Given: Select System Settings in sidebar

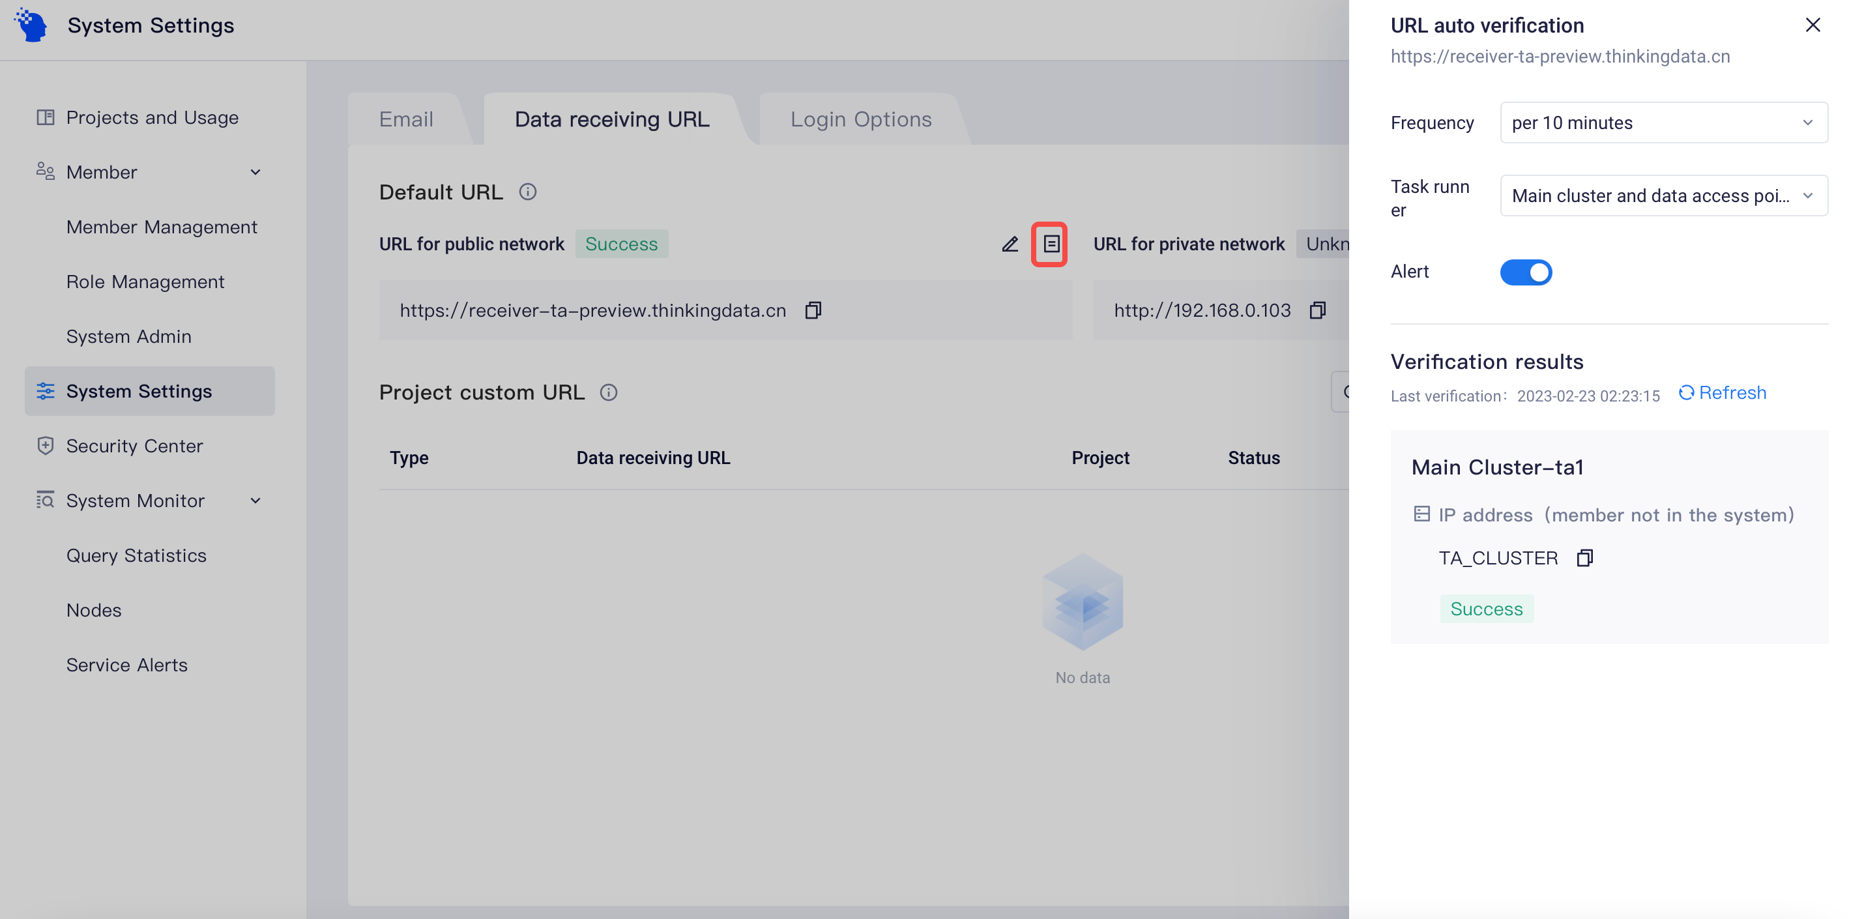Looking at the screenshot, I should [150, 391].
